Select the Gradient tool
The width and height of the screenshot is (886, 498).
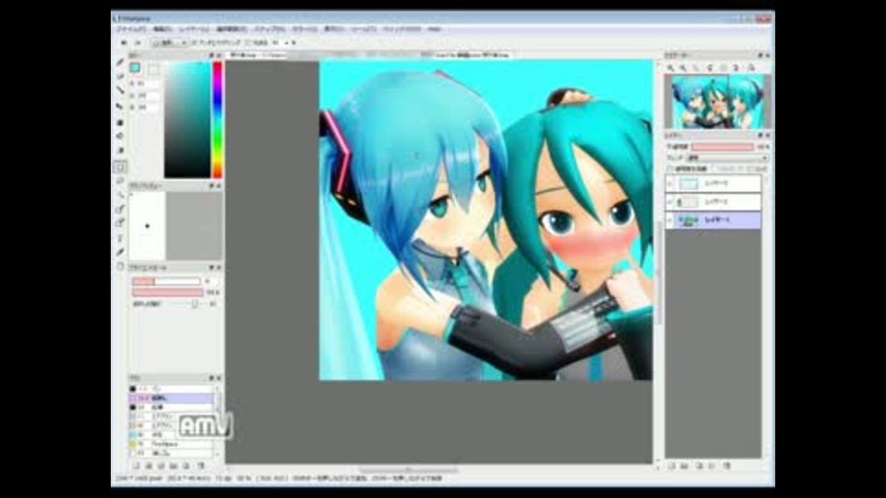120,151
